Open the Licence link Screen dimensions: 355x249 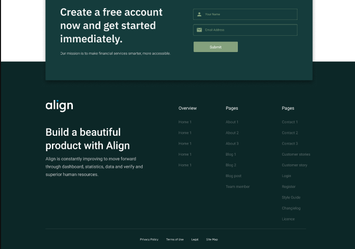[x=288, y=219]
